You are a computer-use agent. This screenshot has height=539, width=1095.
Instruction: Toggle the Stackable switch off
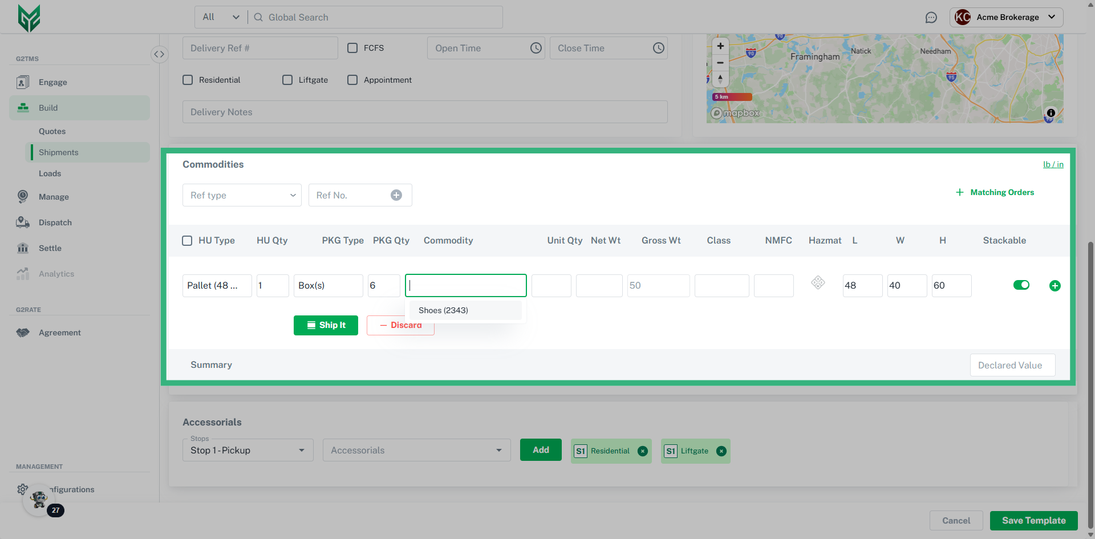(1021, 285)
